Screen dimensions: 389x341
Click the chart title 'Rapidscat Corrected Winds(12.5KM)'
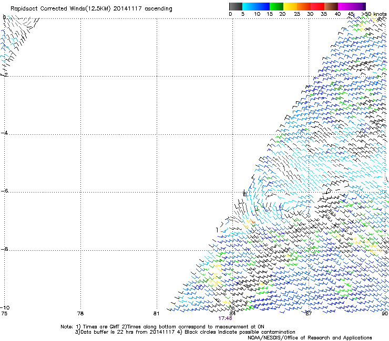[60, 9]
